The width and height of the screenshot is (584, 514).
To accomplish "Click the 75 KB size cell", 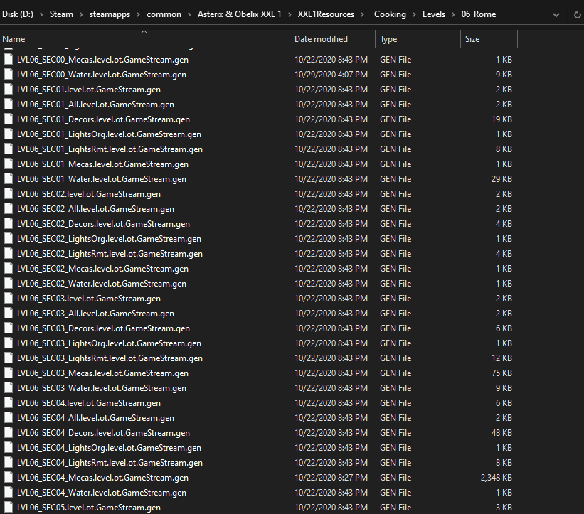I will pos(501,373).
